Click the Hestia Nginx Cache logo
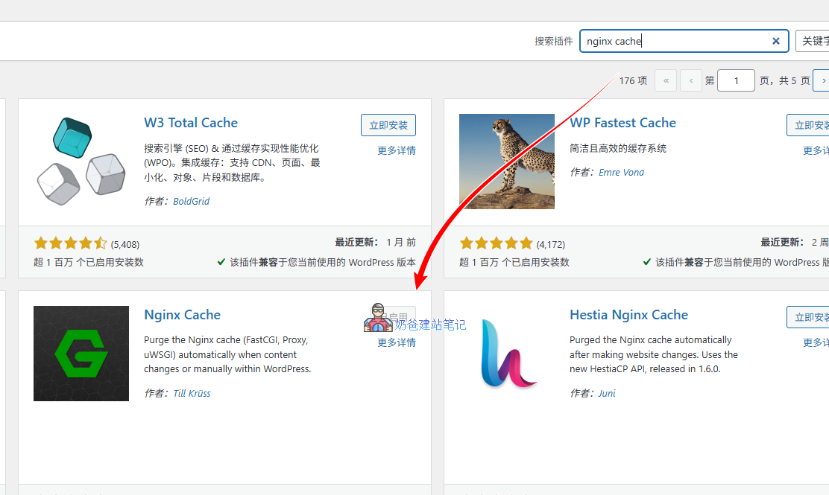 click(507, 353)
